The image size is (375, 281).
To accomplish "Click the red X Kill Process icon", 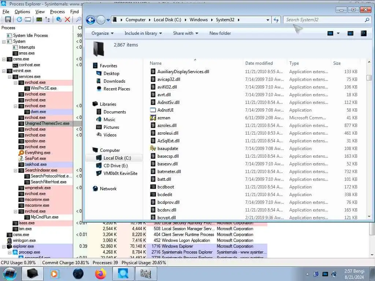I will (x=67, y=19).
